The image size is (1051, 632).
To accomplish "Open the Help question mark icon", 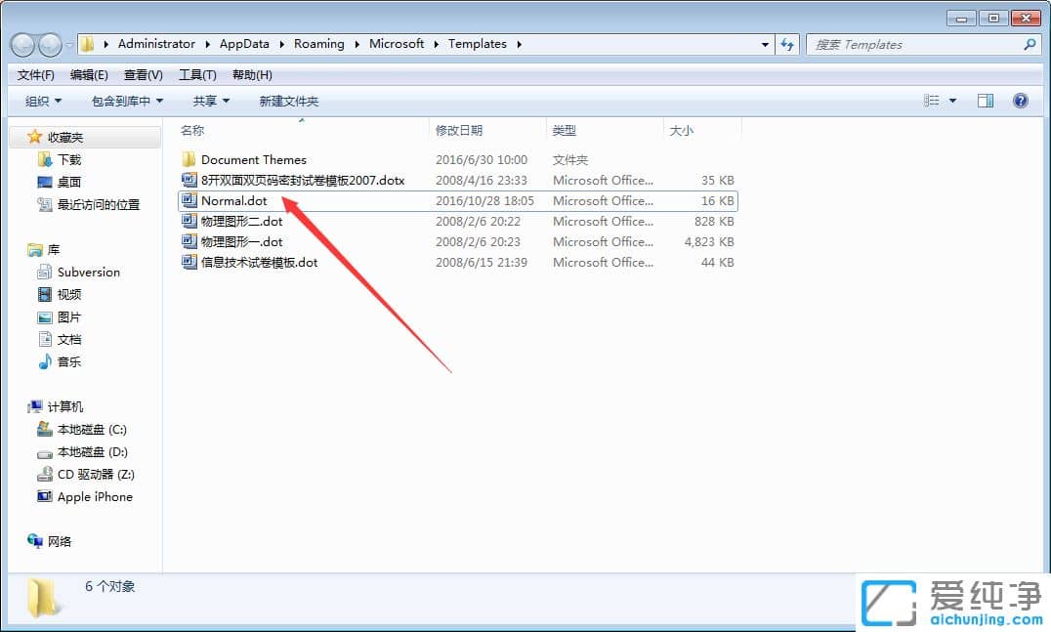I will click(1021, 101).
